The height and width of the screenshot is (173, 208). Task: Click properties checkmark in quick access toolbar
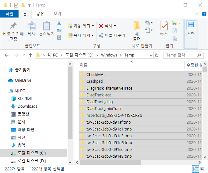pos(16,5)
